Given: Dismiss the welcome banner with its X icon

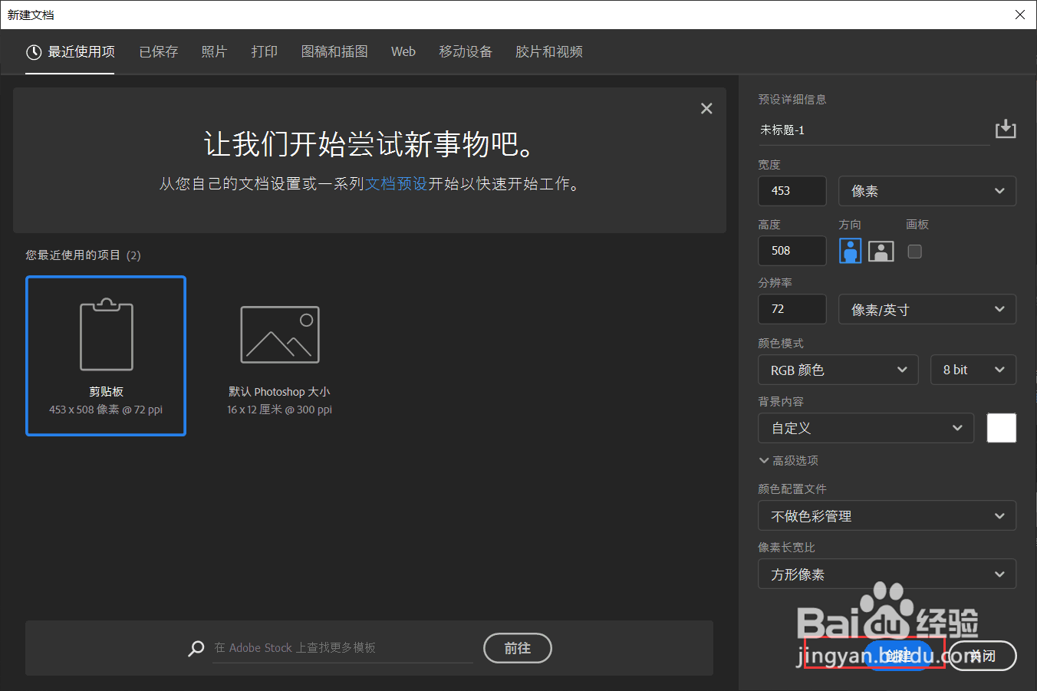Looking at the screenshot, I should pos(706,108).
